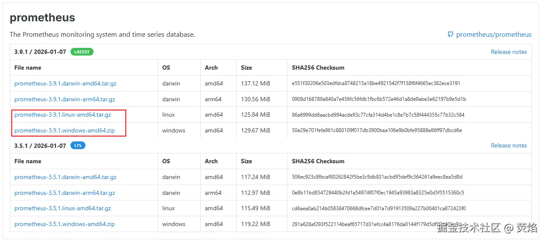
Task: Click the GitHub icon beside prometheus/prometheus
Action: 451,34
